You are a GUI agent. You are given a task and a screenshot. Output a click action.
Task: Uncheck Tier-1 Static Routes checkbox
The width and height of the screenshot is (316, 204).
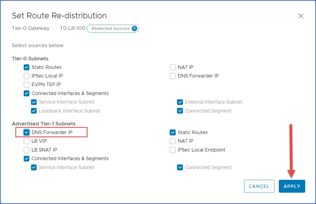(173, 132)
